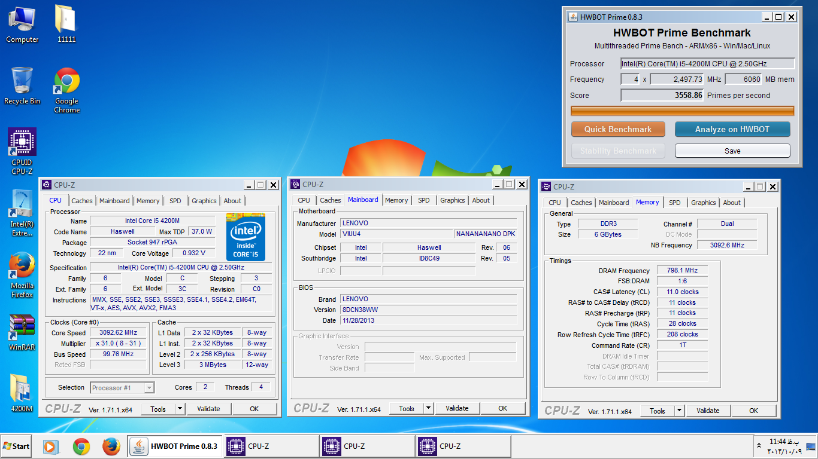Click the Processor name field in HWBOT Prime

point(707,63)
